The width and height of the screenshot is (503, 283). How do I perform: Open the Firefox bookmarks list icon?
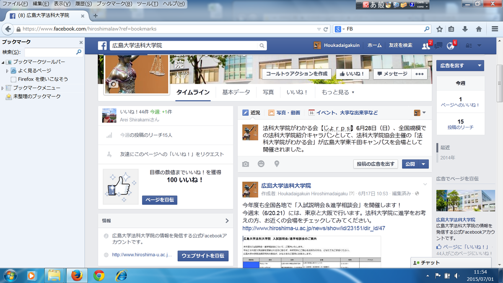click(x=451, y=29)
